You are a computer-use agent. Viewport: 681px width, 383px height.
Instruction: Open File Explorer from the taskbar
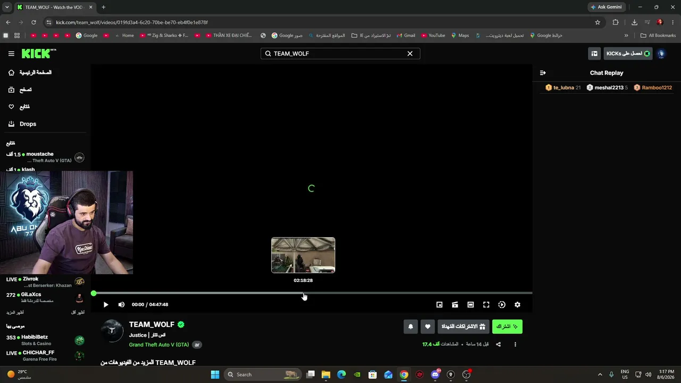tap(326, 374)
